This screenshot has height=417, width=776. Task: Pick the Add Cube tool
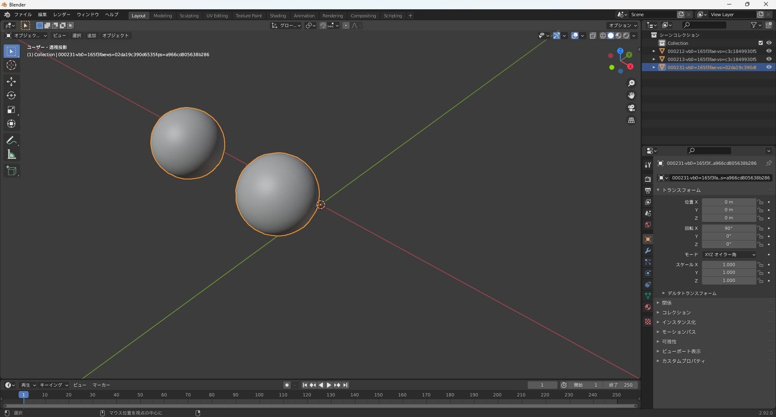[11, 171]
